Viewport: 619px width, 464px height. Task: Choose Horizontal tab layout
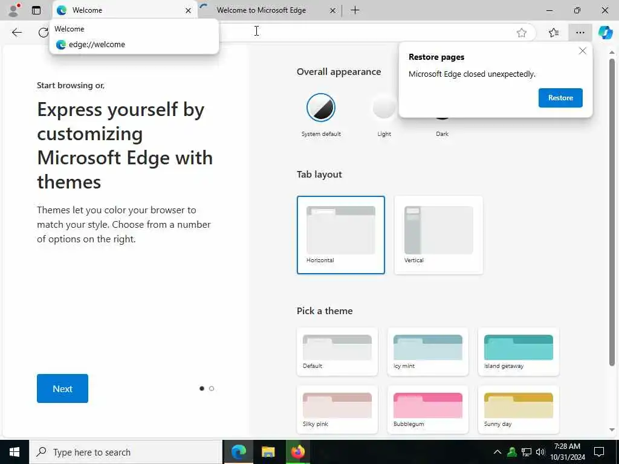(x=341, y=235)
